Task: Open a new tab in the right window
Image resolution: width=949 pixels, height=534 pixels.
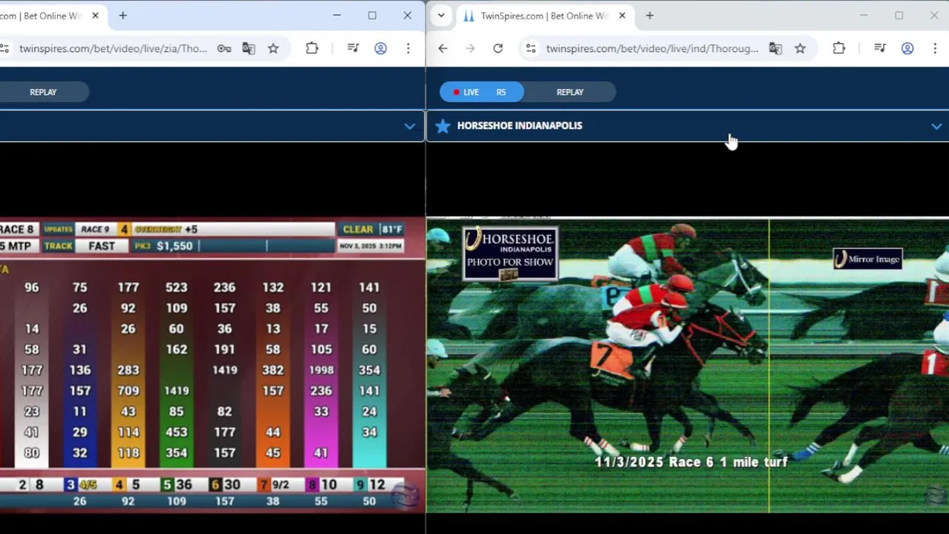Action: [x=649, y=16]
